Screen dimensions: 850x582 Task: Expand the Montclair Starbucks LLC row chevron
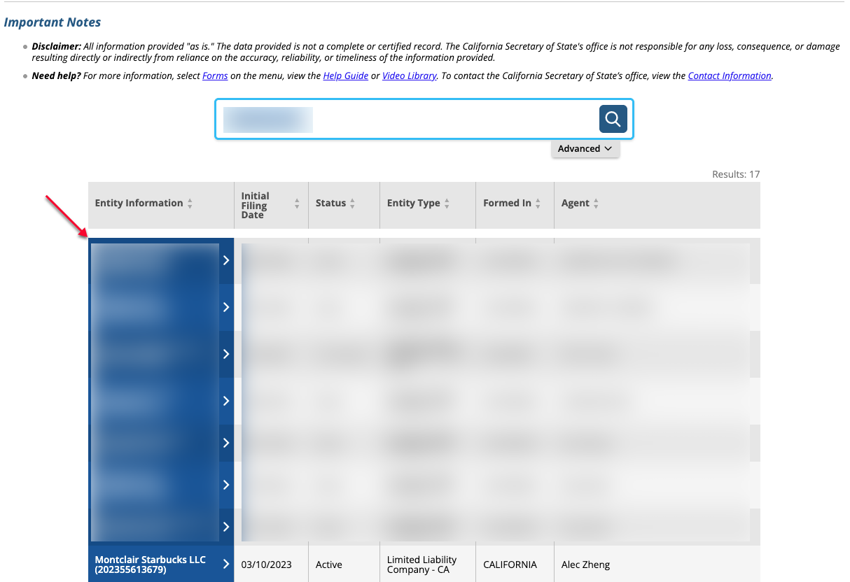click(226, 564)
